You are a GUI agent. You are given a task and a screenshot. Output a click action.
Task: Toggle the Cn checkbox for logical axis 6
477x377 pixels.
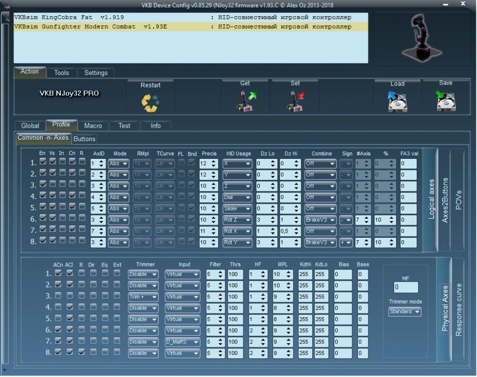72,218
